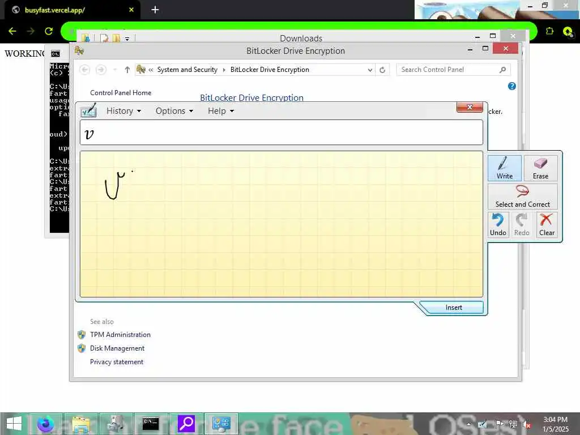
Task: Open a new browser tab
Action: pos(155,10)
